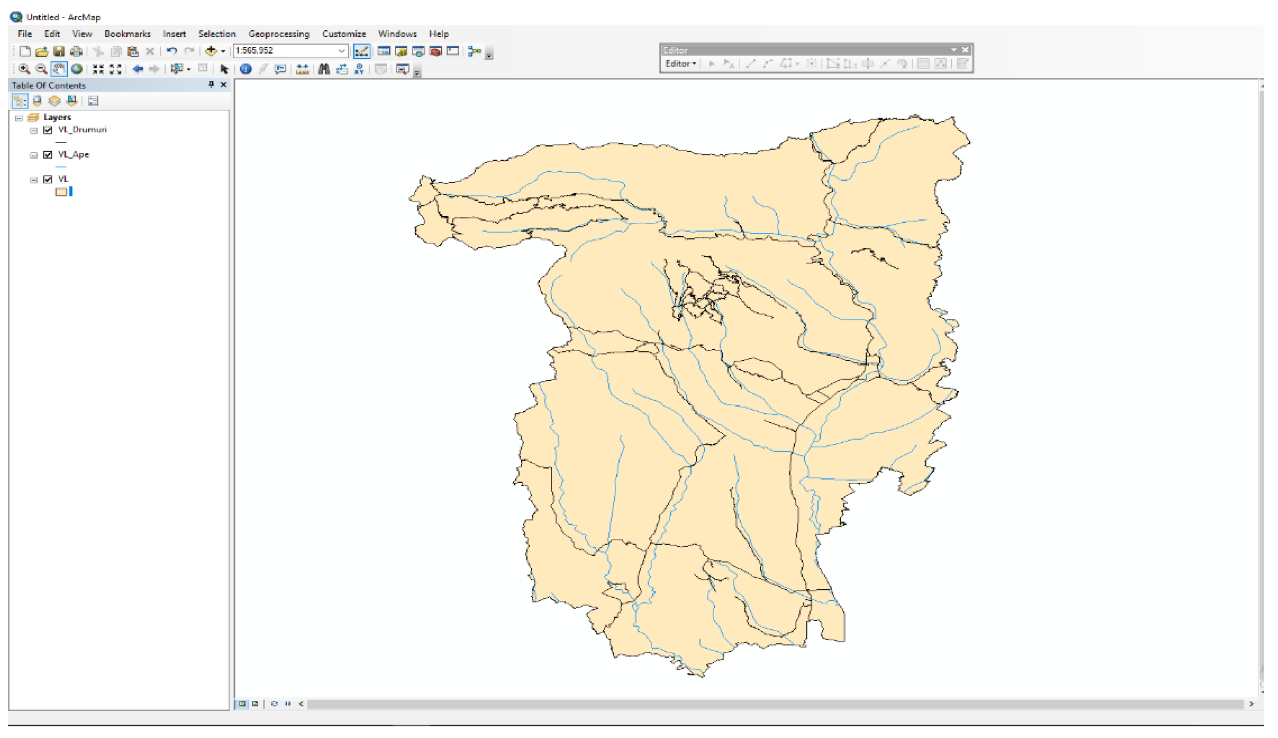This screenshot has height=738, width=1278.
Task: Go back to previous extent
Action: pos(138,69)
